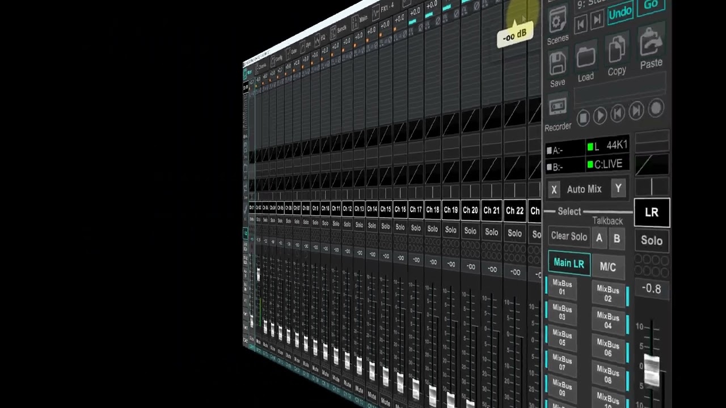This screenshot has height=408, width=726.
Task: Click the Save scene floppy icon
Action: click(x=558, y=64)
